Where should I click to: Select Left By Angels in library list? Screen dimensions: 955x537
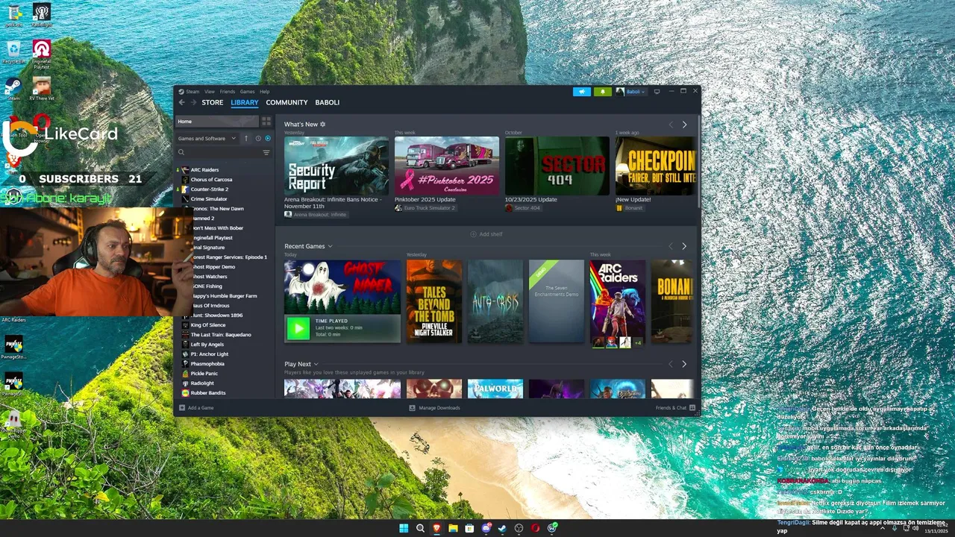click(x=207, y=345)
